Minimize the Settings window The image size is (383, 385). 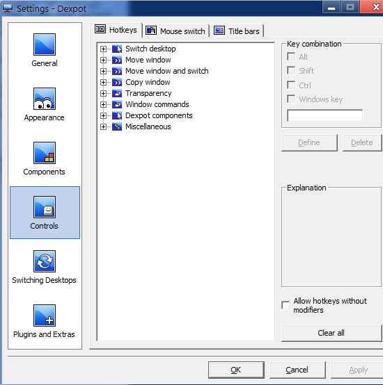331,7
